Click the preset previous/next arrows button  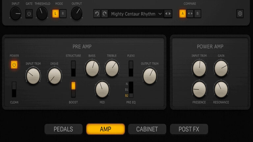pos(168,14)
